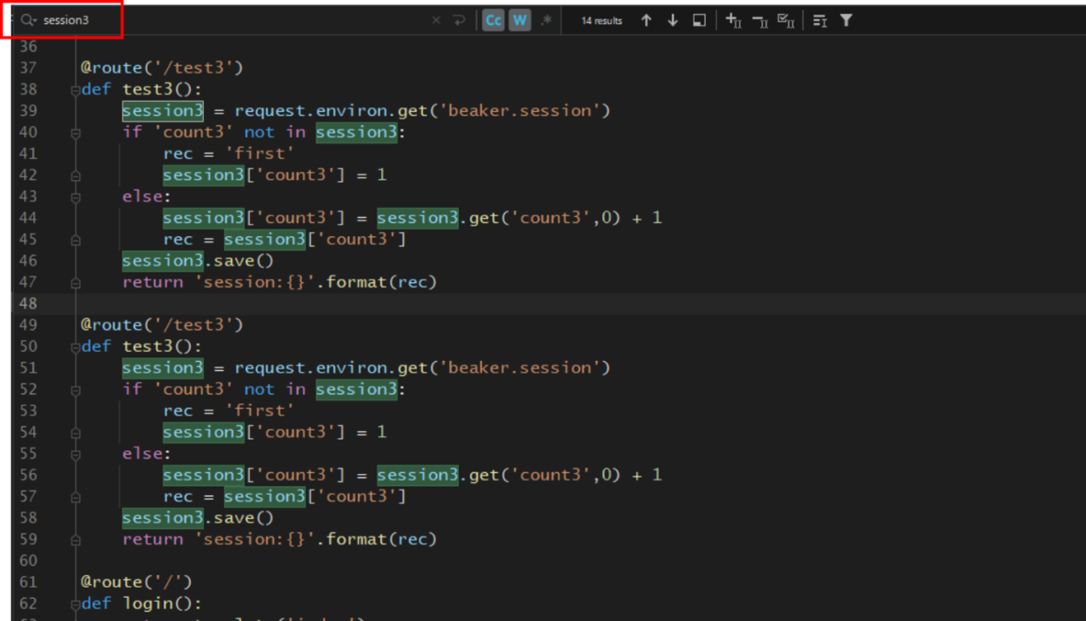Open search results in find window

699,21
